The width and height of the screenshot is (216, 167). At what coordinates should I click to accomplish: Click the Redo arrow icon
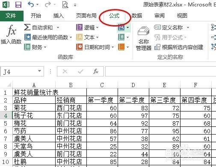point(47,5)
